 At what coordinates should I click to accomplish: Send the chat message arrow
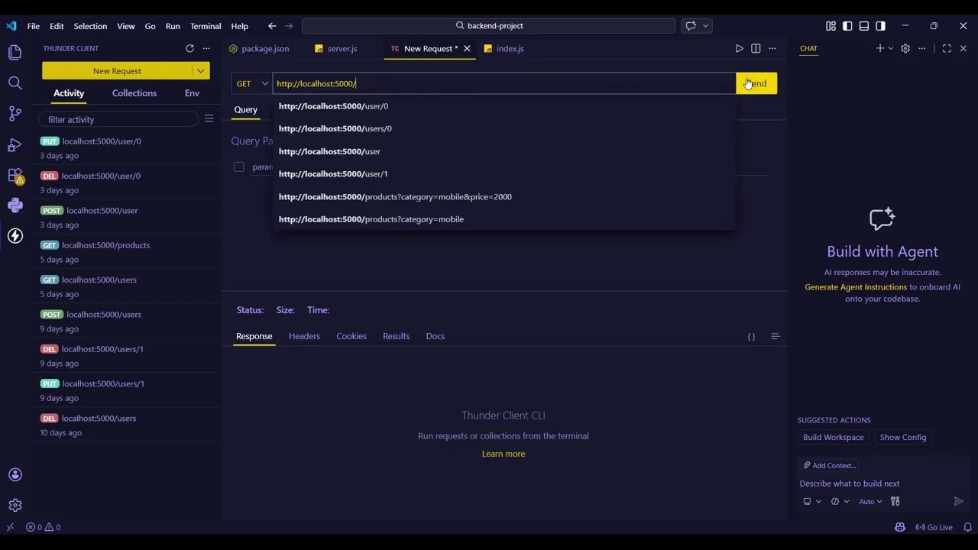[x=958, y=501]
